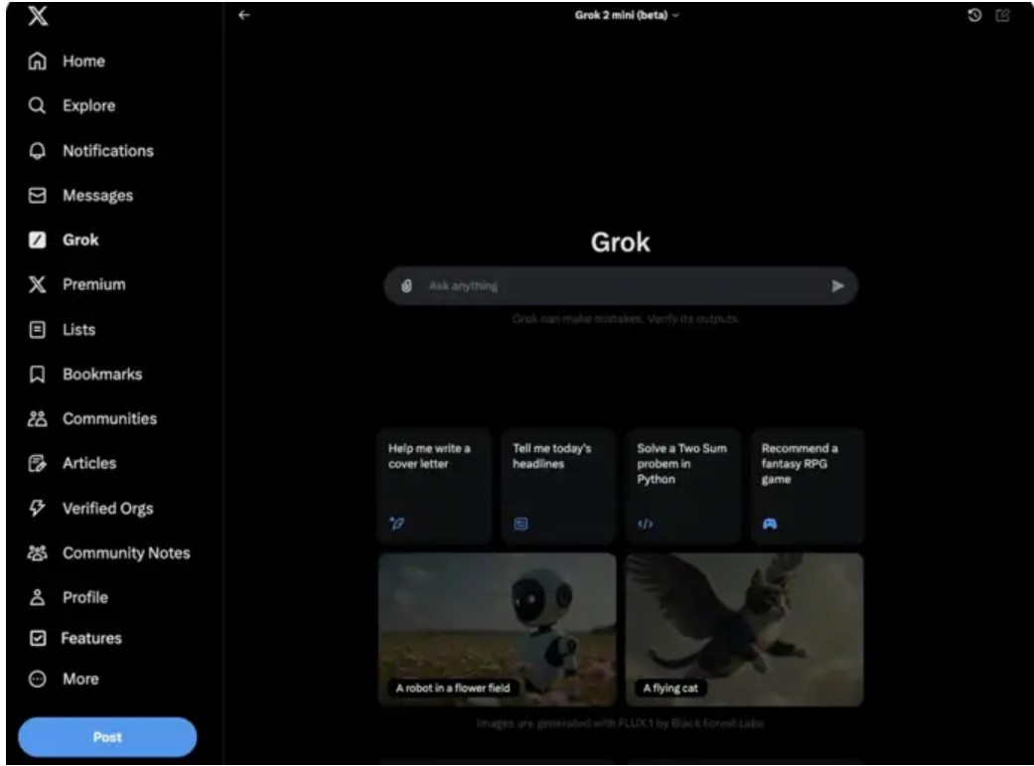Click the Messages envelope icon
Viewport: 1034px width, 766px height.
coord(38,196)
